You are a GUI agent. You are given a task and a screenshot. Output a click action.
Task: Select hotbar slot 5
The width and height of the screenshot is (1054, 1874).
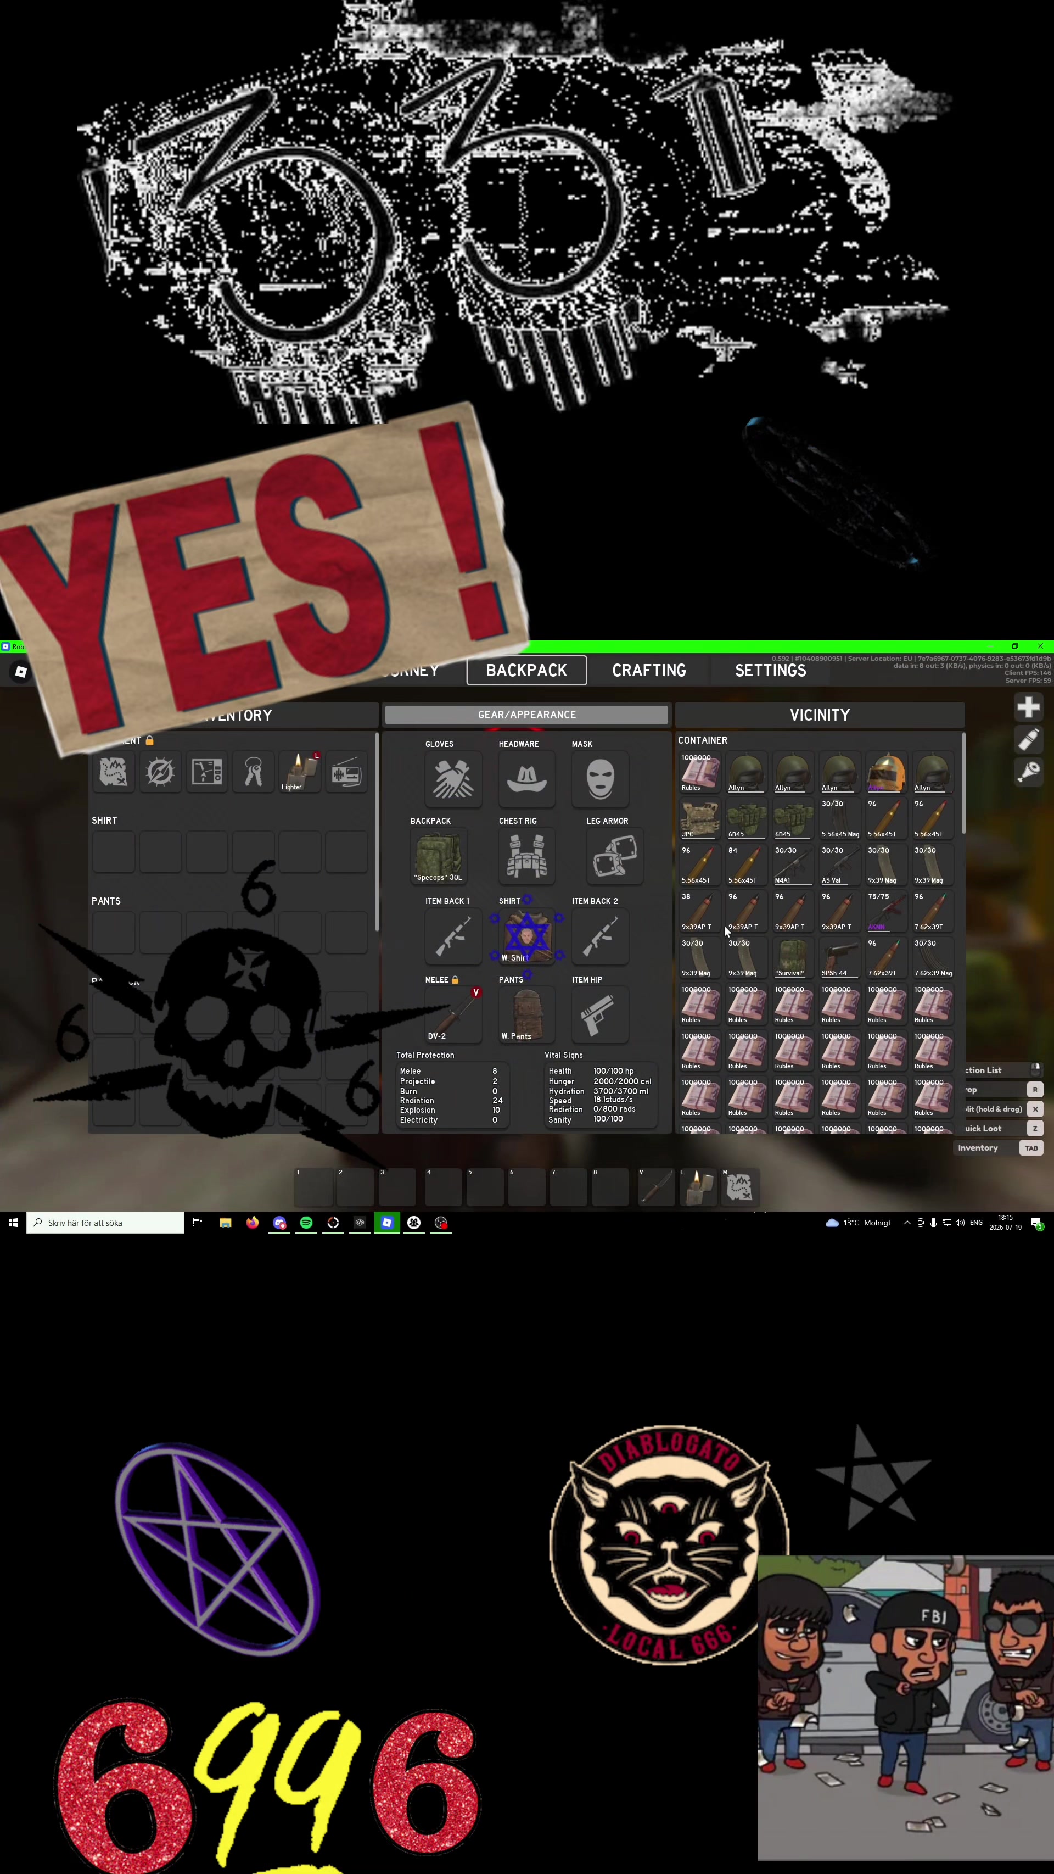(485, 1187)
